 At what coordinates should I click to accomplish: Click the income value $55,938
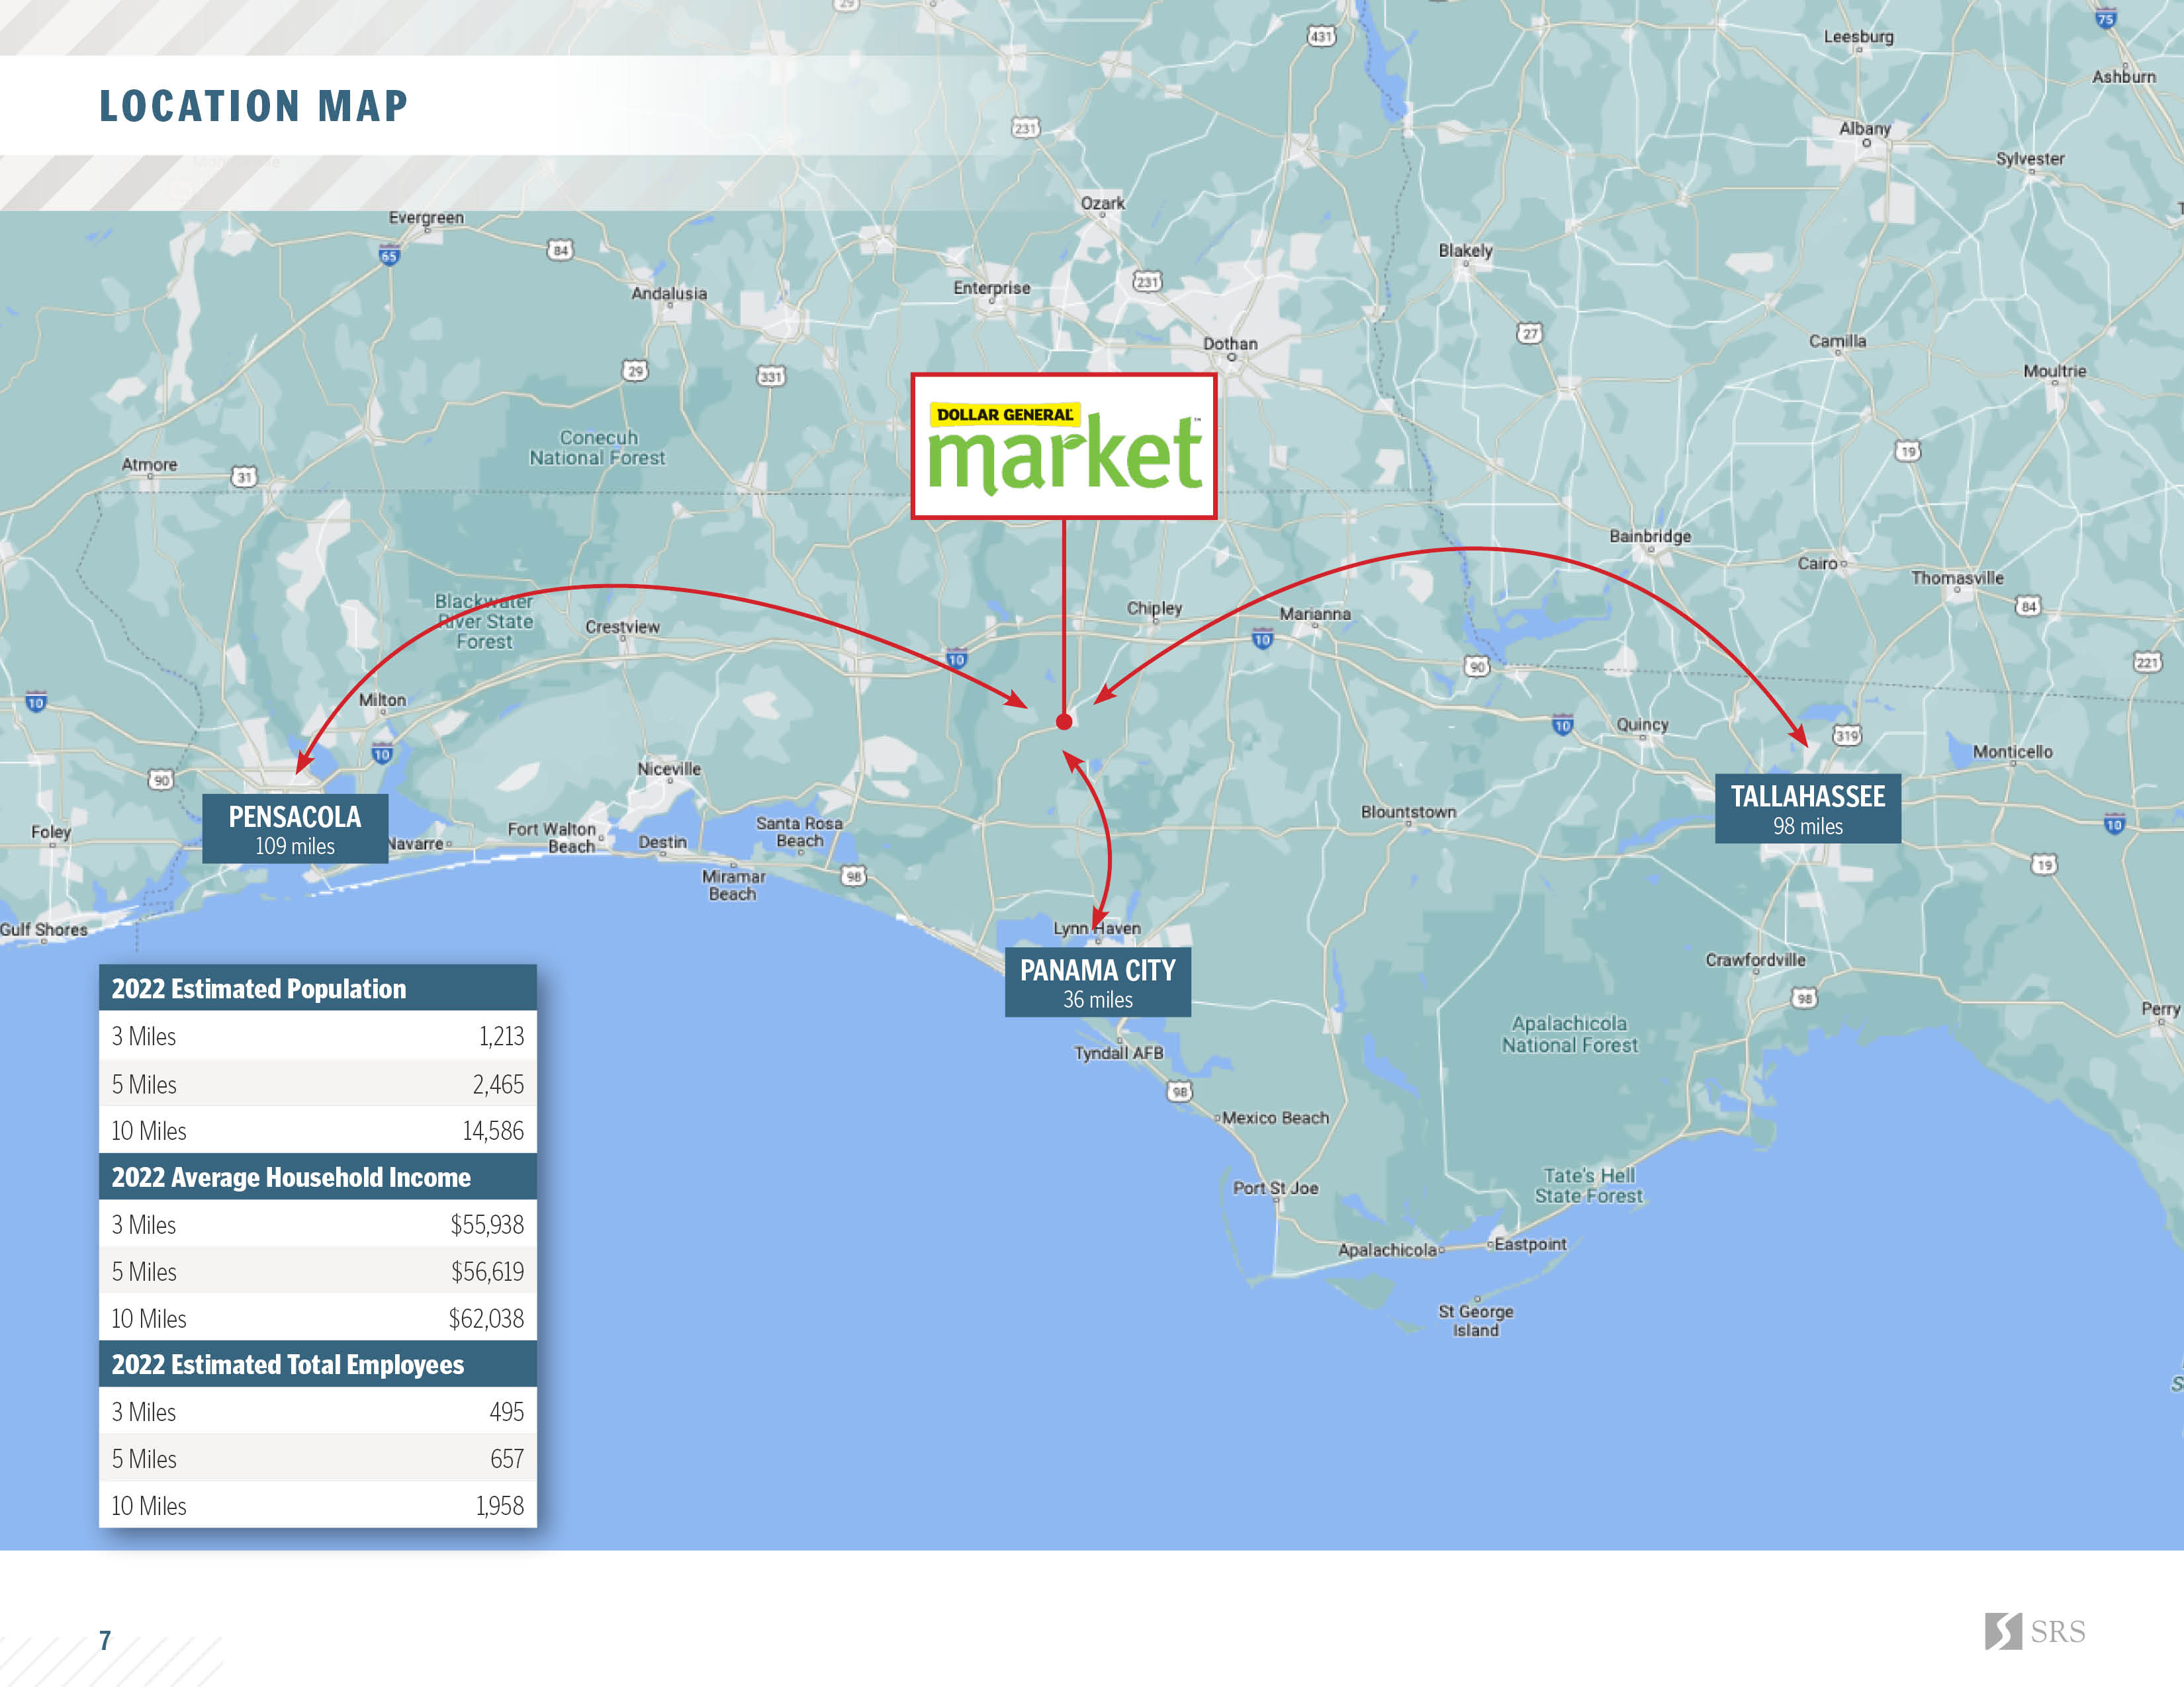tap(487, 1225)
